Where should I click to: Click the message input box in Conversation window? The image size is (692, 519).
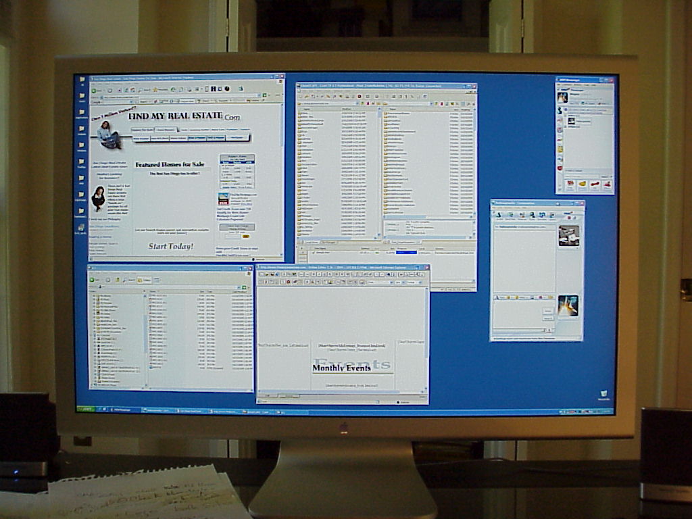(518, 314)
